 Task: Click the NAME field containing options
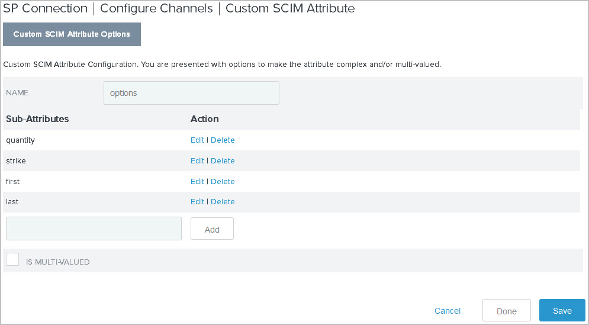coord(191,93)
